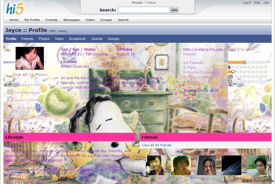
Task: Click the Leave Comment speech bubble icon
Action: point(10,99)
